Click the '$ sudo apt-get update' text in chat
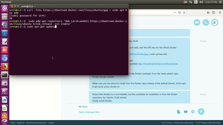The height and width of the screenshot is (125, 223). click(x=103, y=77)
